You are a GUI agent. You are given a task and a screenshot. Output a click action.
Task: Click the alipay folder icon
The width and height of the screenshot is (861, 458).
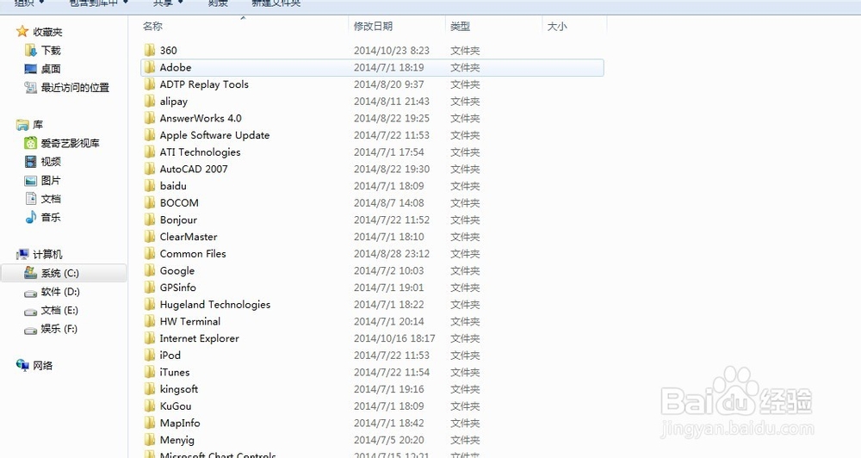tap(149, 101)
